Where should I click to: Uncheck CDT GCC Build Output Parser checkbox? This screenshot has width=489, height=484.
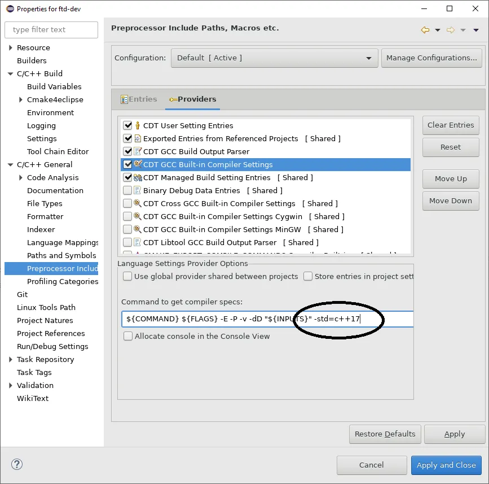point(127,151)
